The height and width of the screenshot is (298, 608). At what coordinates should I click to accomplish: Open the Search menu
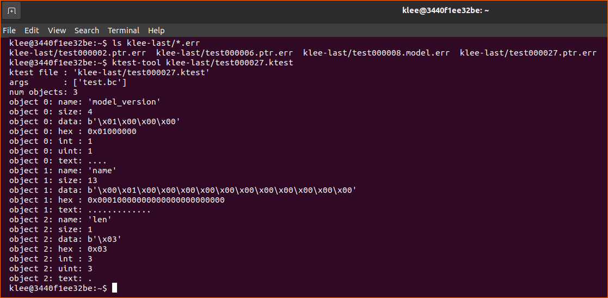pos(87,31)
